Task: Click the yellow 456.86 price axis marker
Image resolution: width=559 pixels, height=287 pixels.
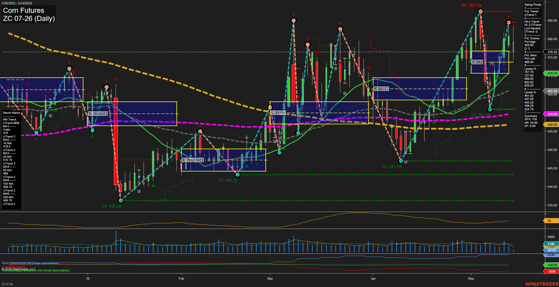Action: point(551,125)
